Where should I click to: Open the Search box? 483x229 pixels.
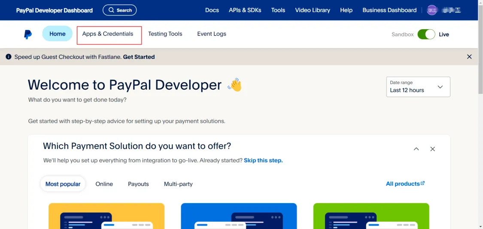[x=119, y=10]
